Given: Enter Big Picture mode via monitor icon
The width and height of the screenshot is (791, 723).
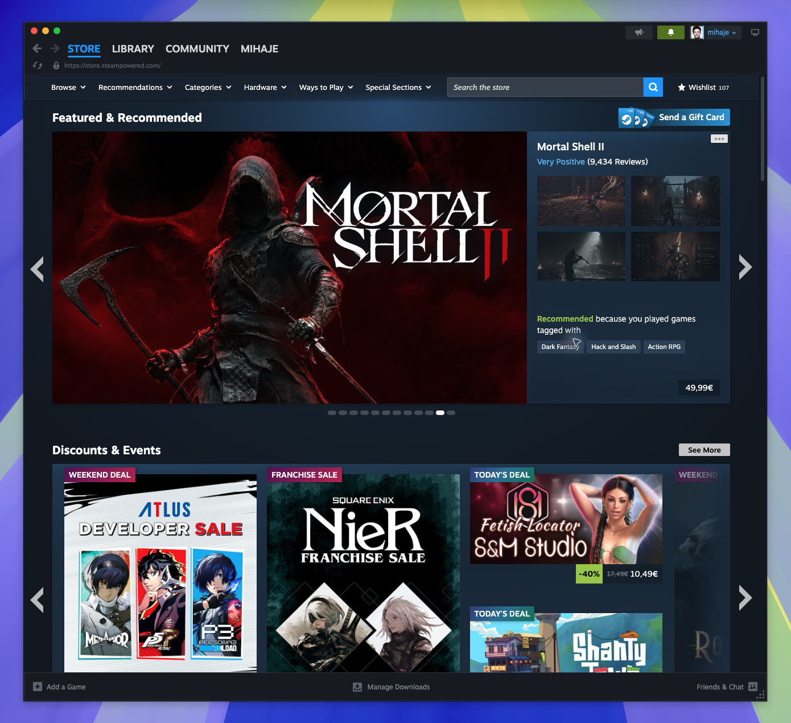Looking at the screenshot, I should [x=755, y=32].
